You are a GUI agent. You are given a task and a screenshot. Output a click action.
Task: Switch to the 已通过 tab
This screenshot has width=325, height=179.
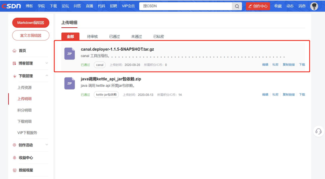pos(114,37)
